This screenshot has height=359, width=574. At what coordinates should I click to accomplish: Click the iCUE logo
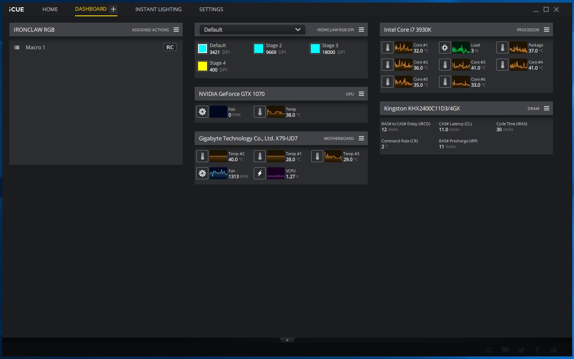click(x=16, y=9)
